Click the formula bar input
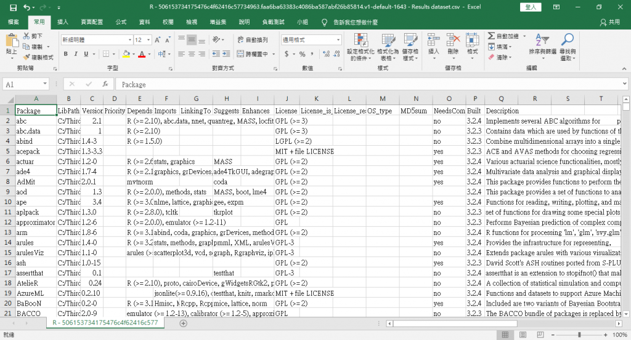Screen dimensions: 631x340 (x=368, y=84)
